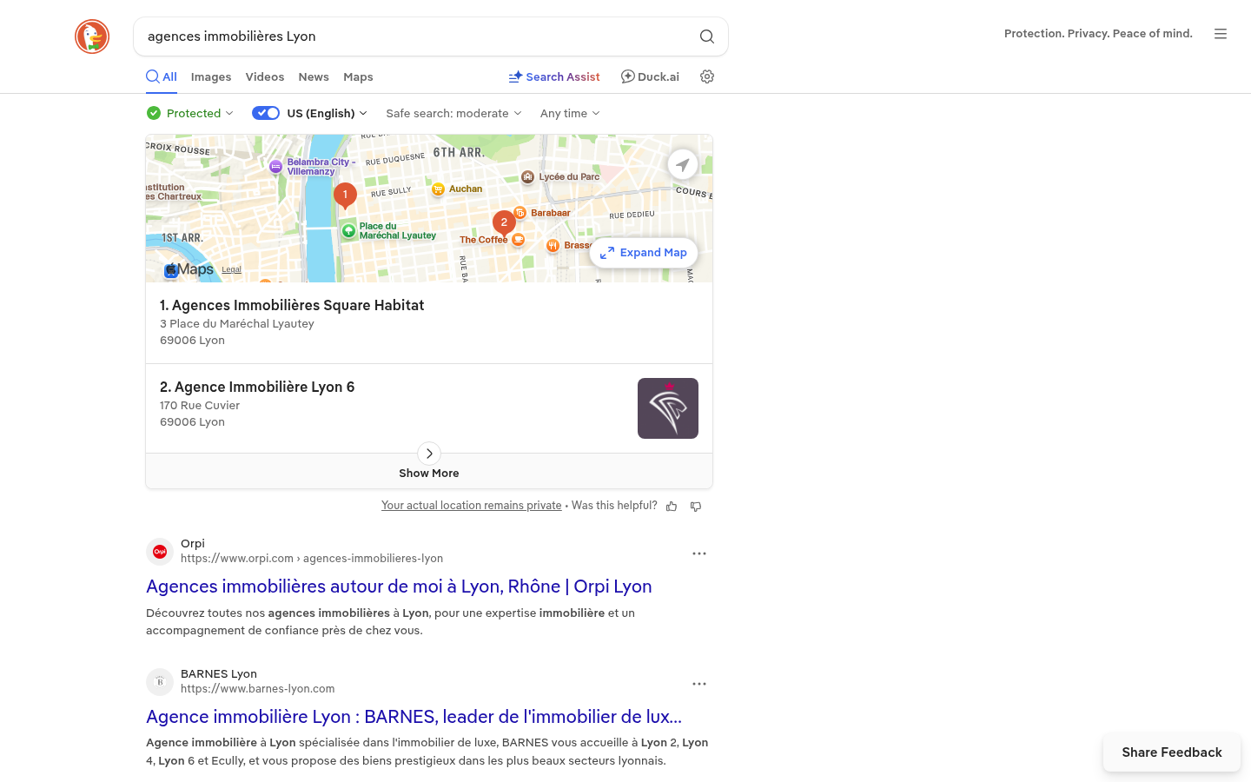Switch to Maps tab

(358, 76)
